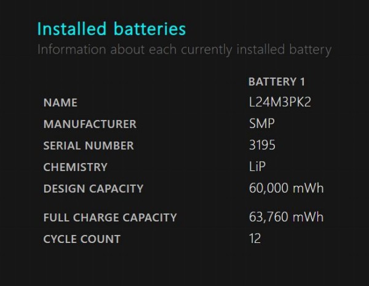Click the mWh unit after 63,760

309,216
